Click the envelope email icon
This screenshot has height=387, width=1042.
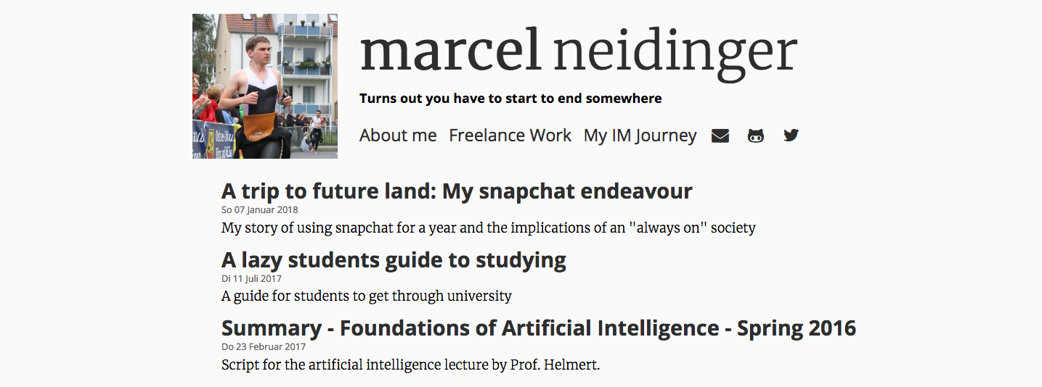720,136
